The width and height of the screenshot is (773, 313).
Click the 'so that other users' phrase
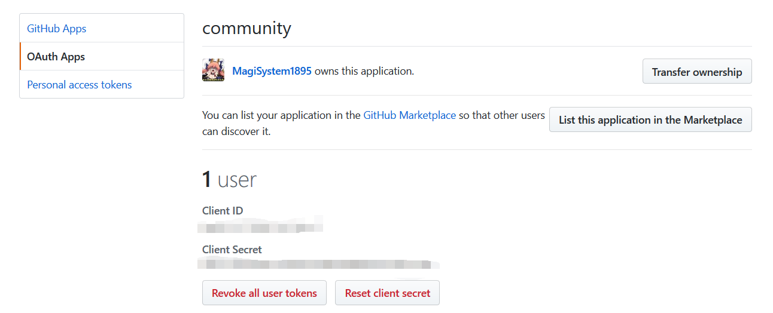pos(502,115)
